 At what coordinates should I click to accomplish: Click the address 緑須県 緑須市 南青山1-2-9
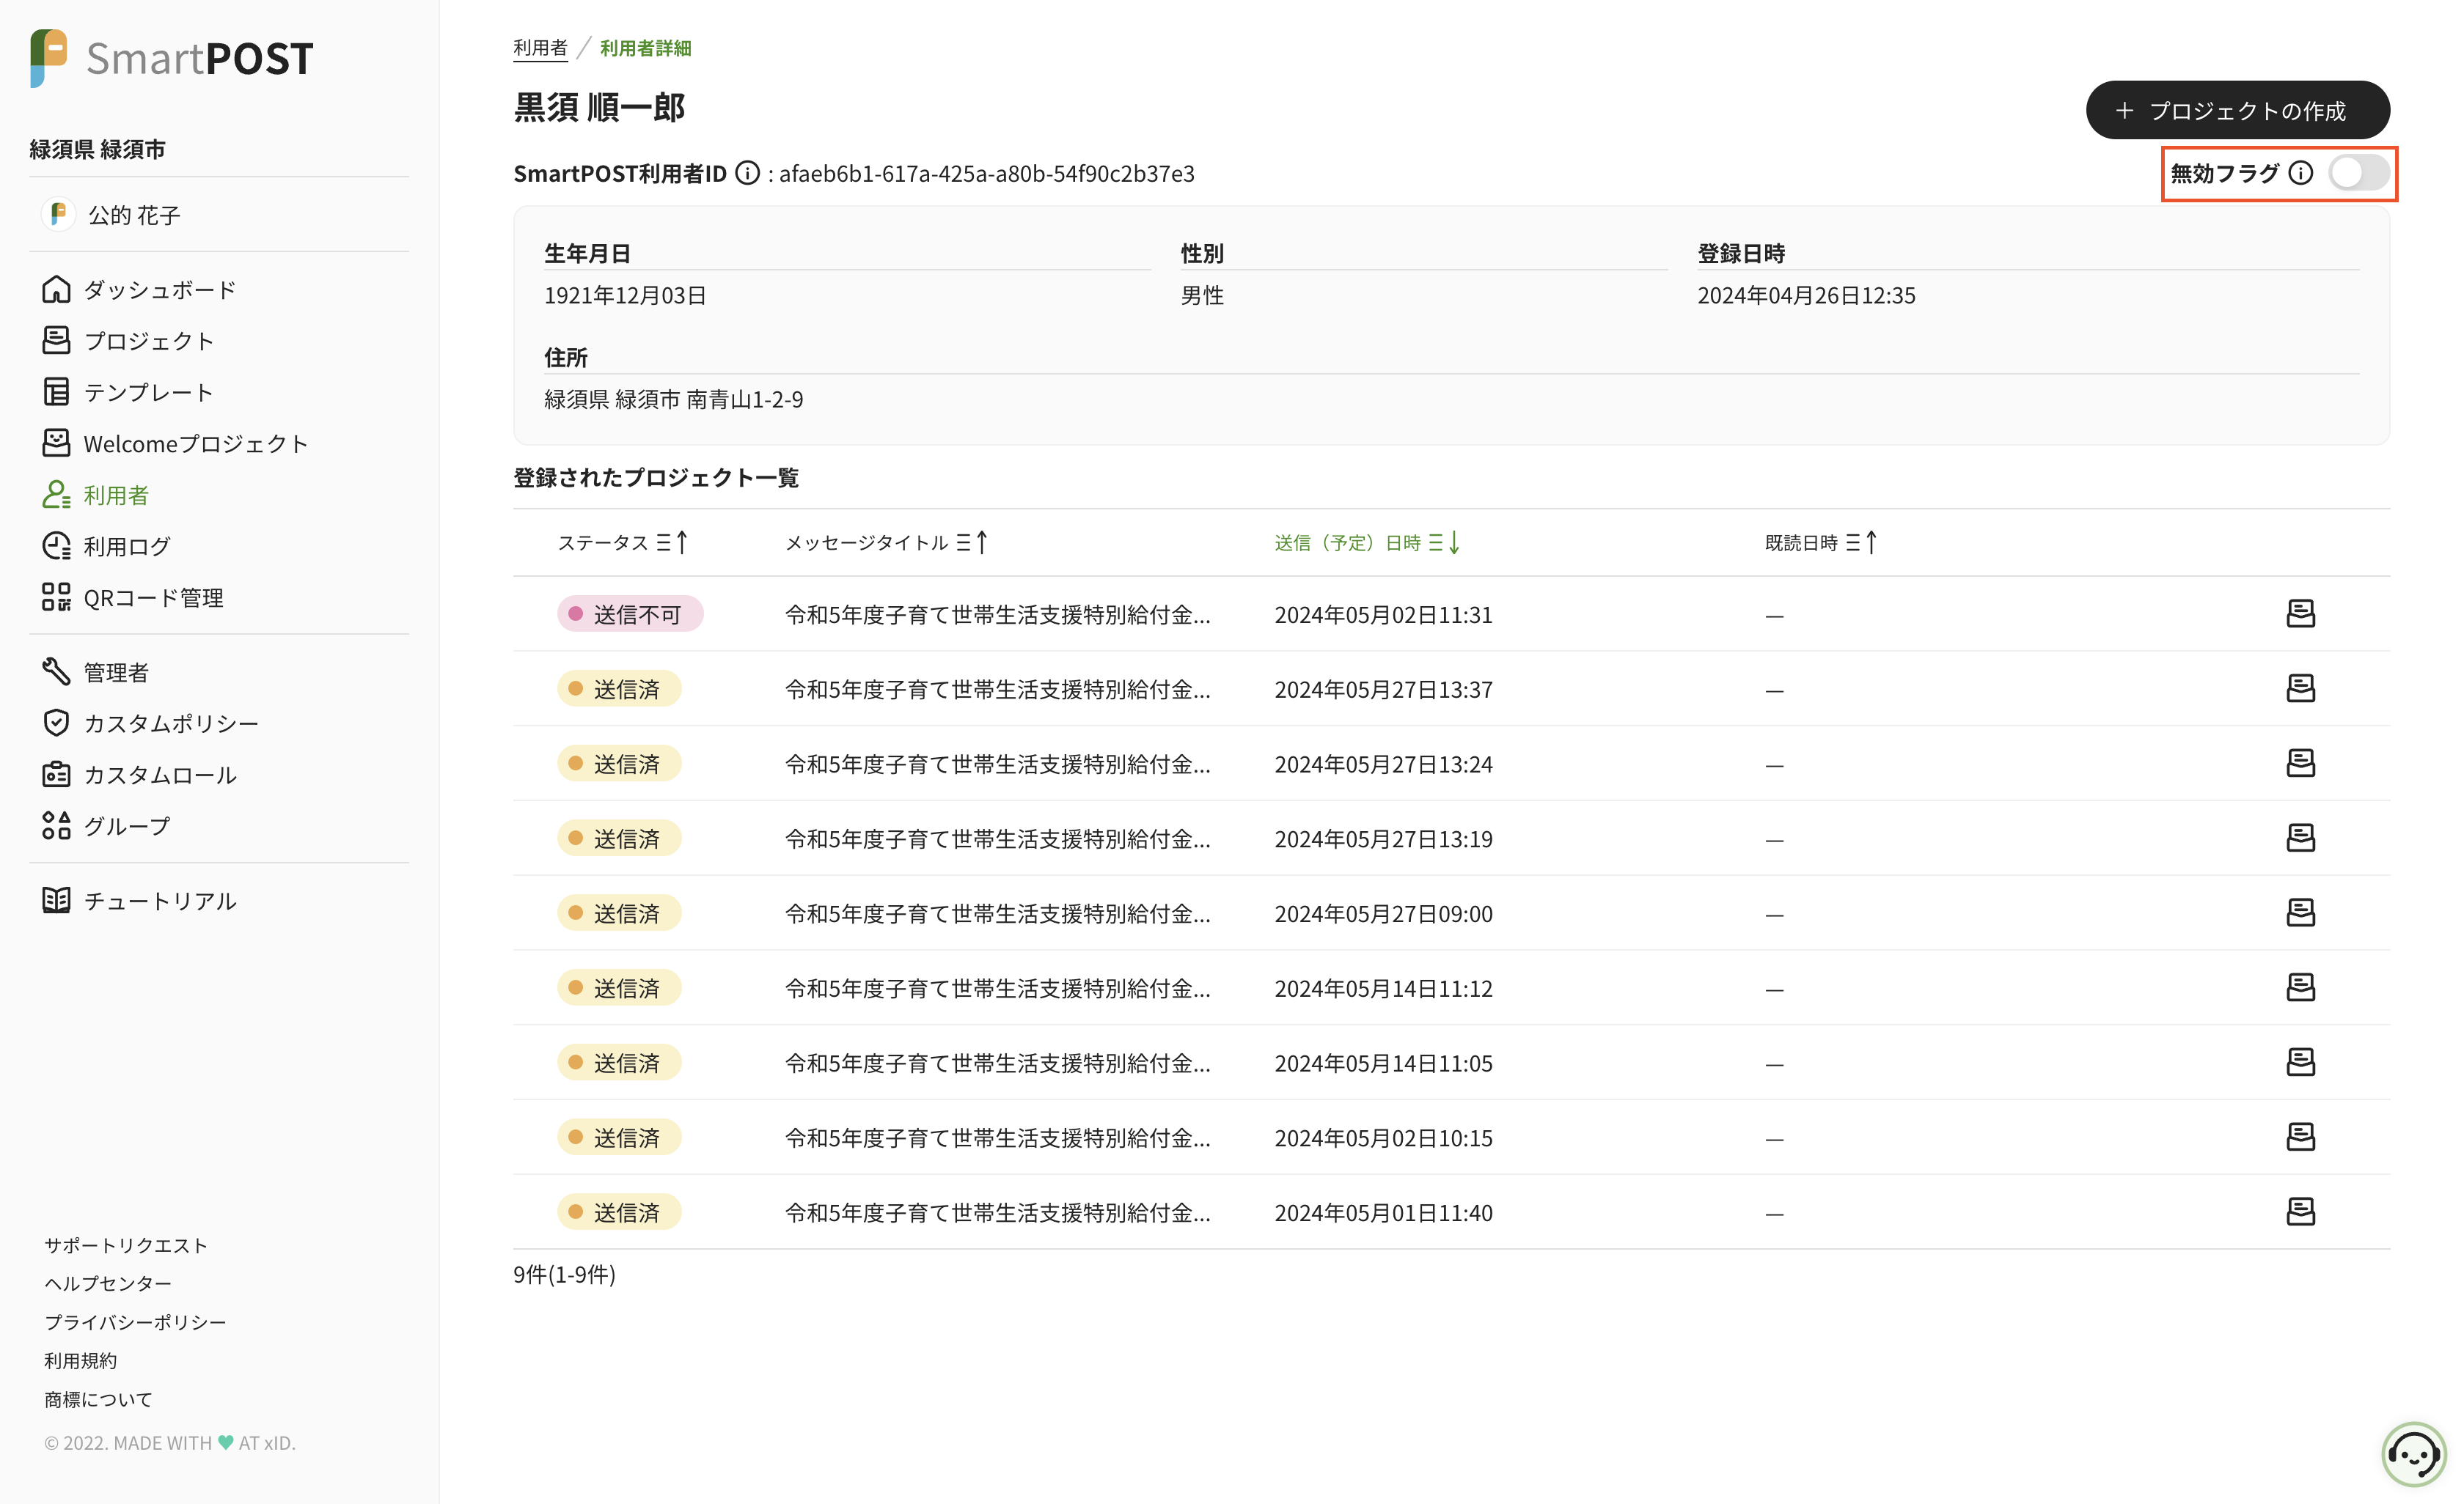[x=673, y=399]
